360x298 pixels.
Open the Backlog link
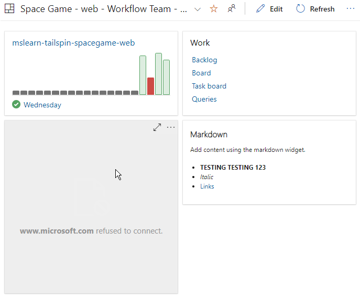point(204,60)
